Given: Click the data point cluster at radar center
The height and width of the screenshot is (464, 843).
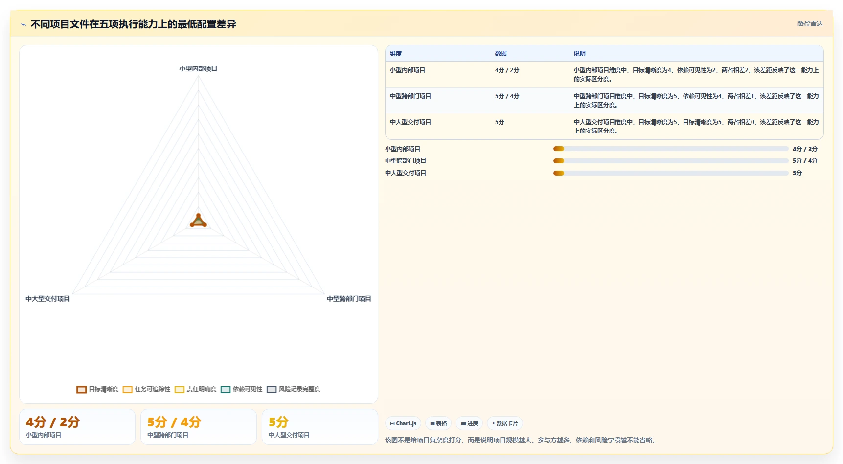Looking at the screenshot, I should click(x=198, y=221).
